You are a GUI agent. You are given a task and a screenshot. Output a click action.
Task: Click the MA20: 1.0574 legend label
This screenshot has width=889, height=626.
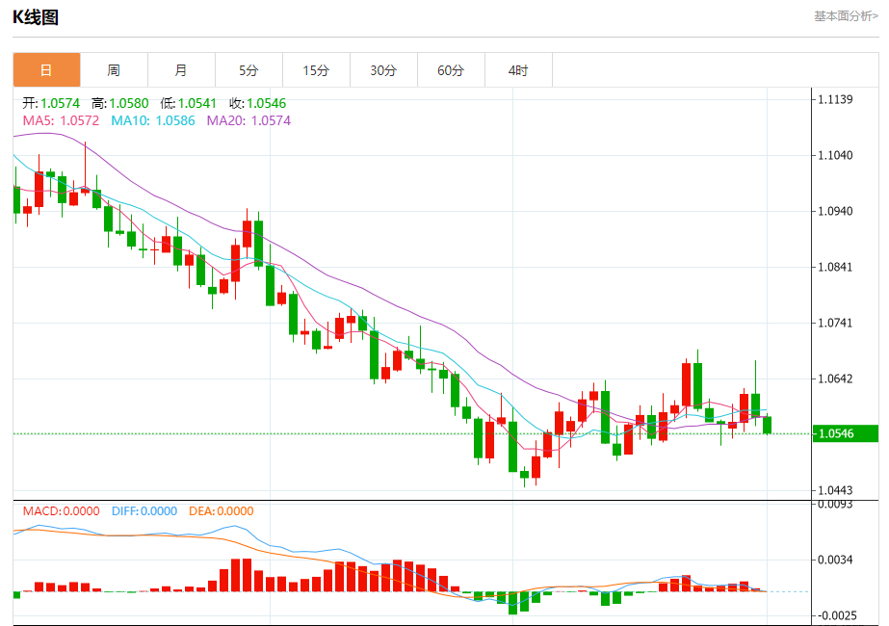(248, 120)
